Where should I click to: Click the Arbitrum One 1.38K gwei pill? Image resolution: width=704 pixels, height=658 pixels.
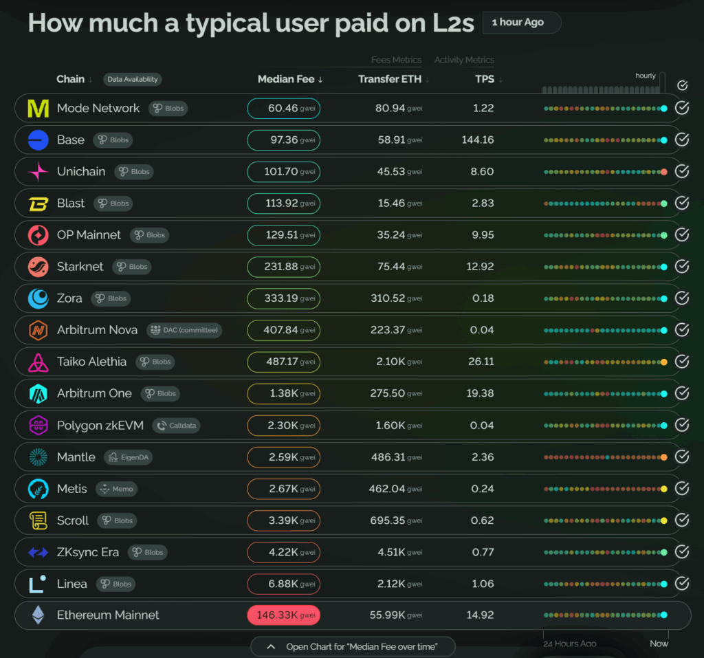point(284,393)
